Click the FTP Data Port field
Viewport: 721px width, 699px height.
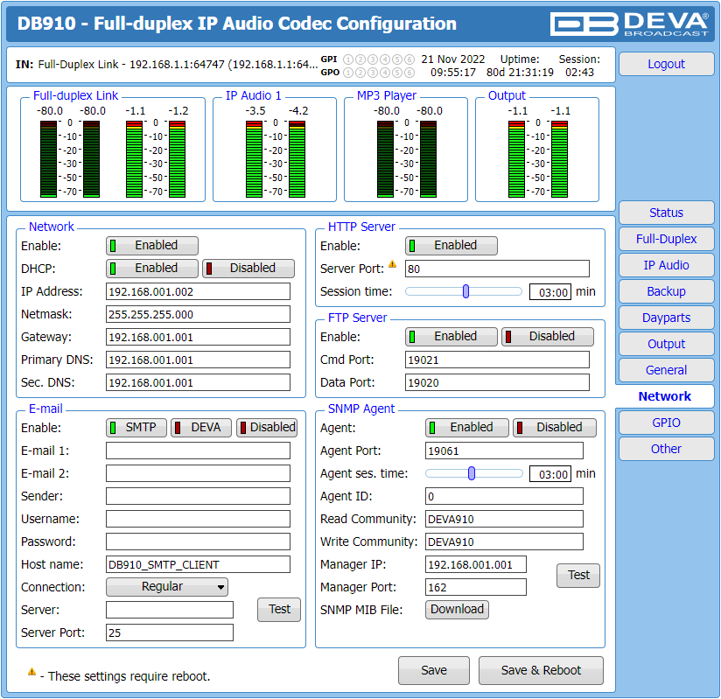coord(497,382)
